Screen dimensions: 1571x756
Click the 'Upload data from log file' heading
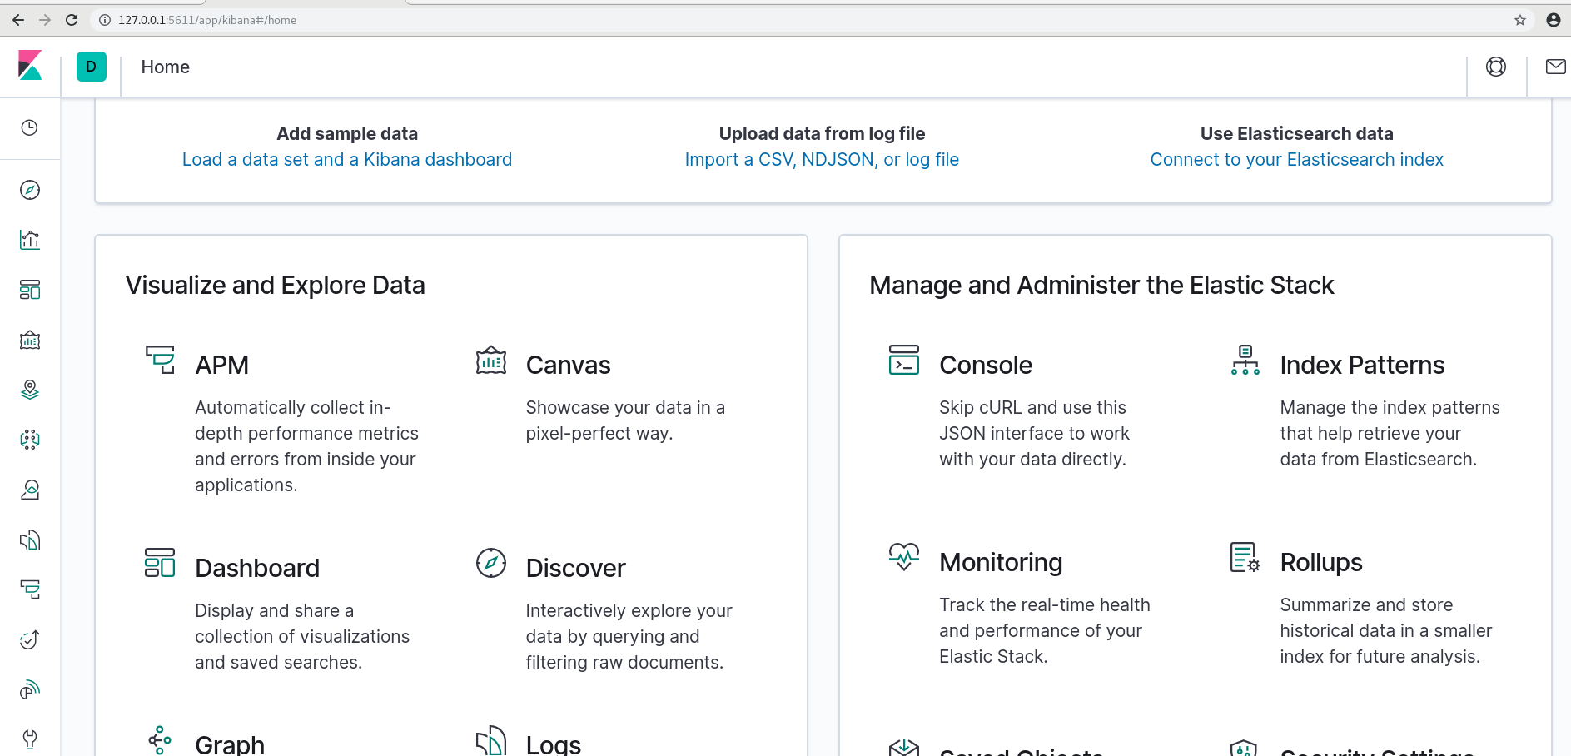click(x=822, y=134)
